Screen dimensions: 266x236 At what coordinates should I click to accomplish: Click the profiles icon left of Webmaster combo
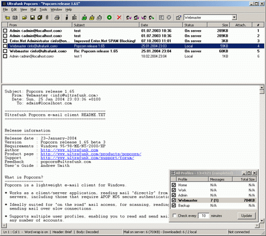179,17
